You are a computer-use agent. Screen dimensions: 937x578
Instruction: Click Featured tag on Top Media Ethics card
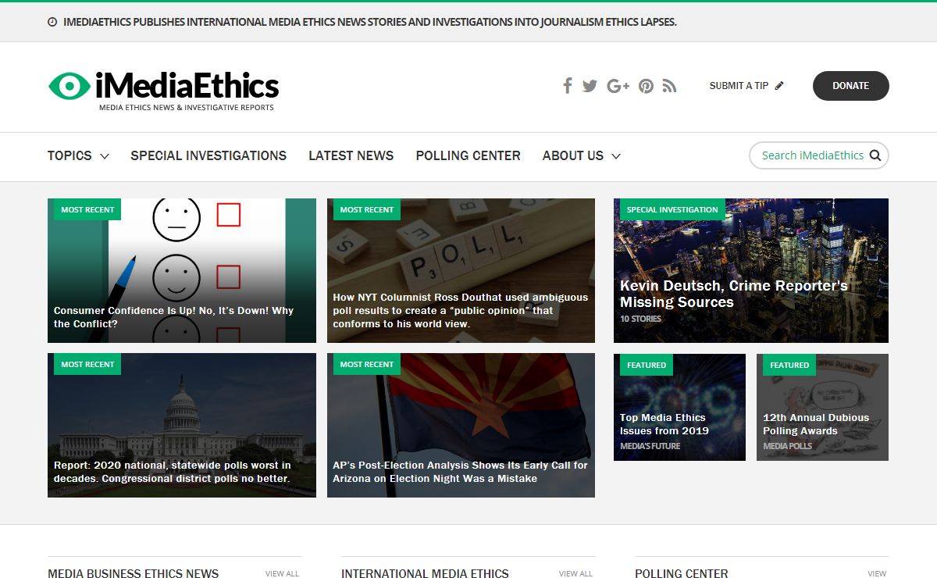coord(647,365)
